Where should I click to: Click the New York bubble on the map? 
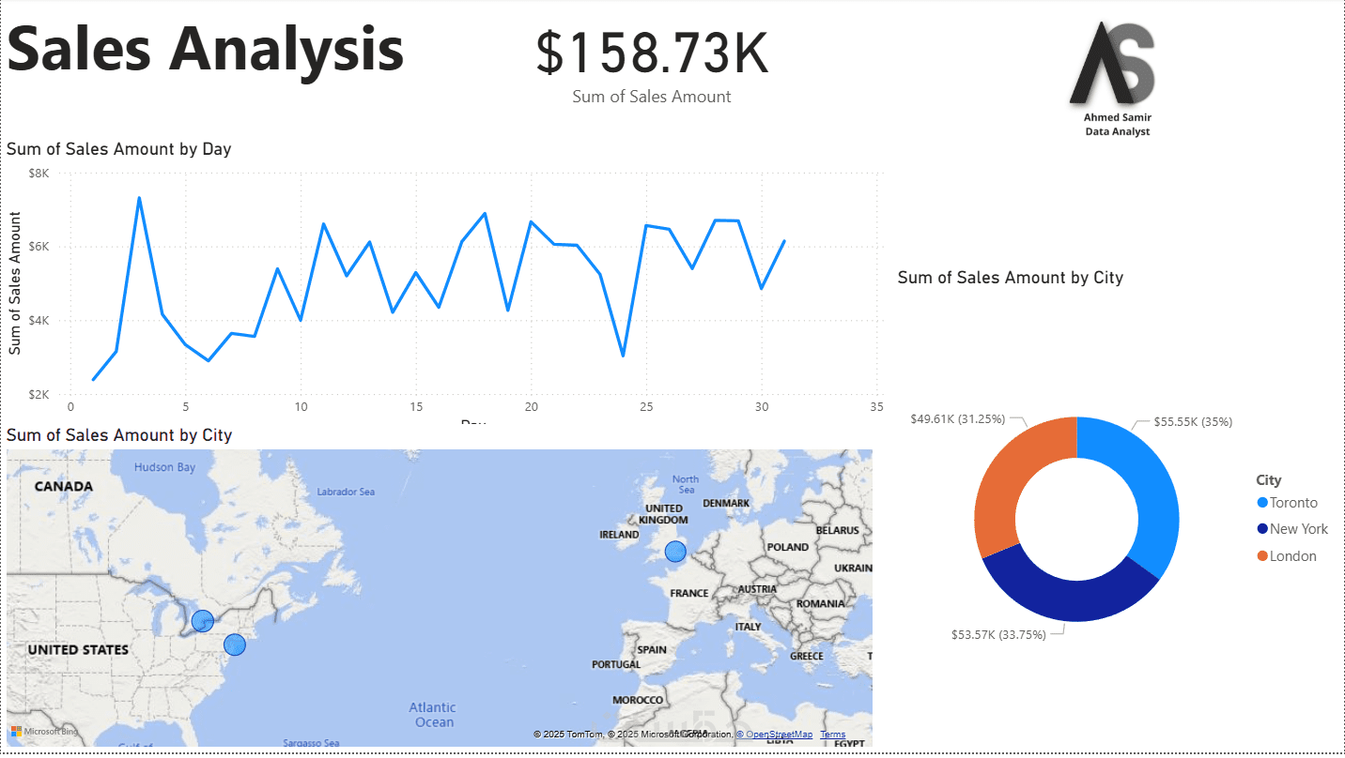pyautogui.click(x=235, y=644)
